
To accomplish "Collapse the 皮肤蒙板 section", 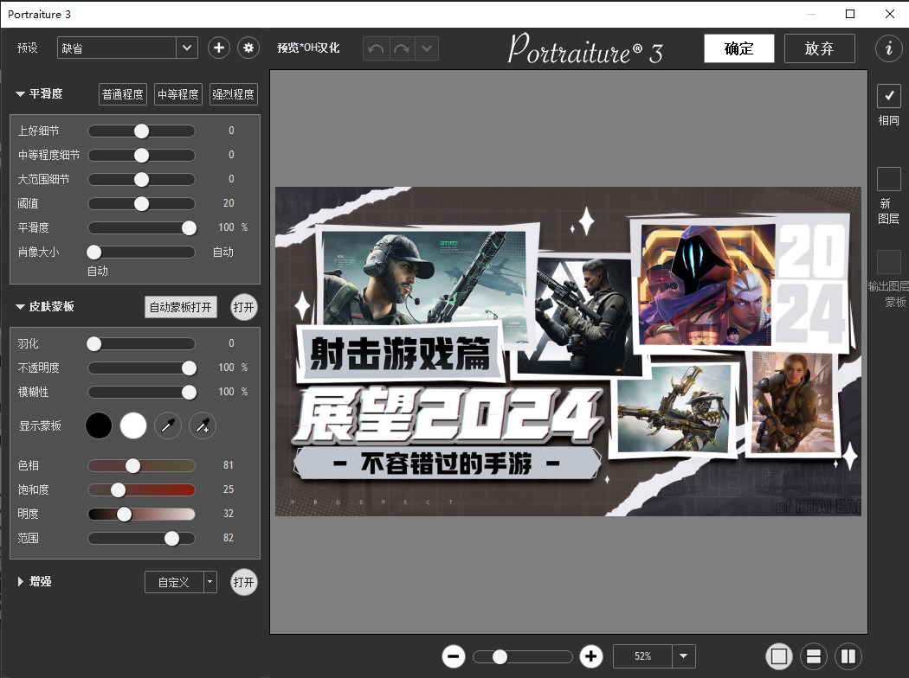I will click(20, 305).
